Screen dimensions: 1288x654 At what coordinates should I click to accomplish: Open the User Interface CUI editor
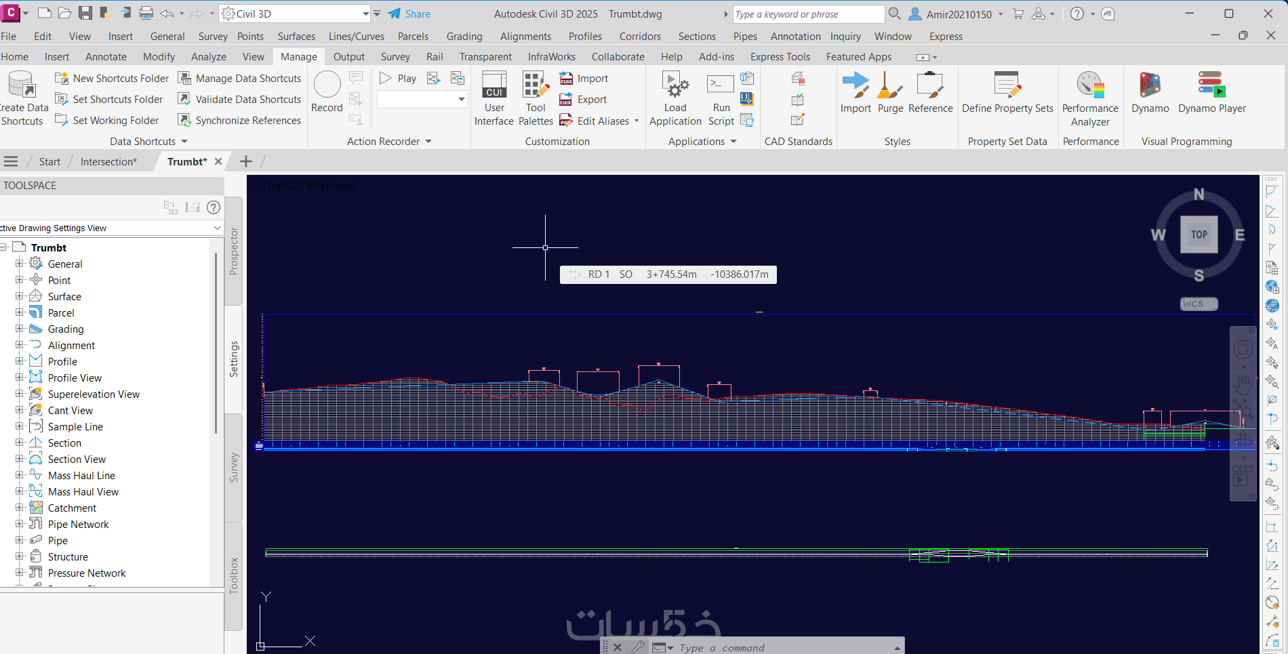494,98
